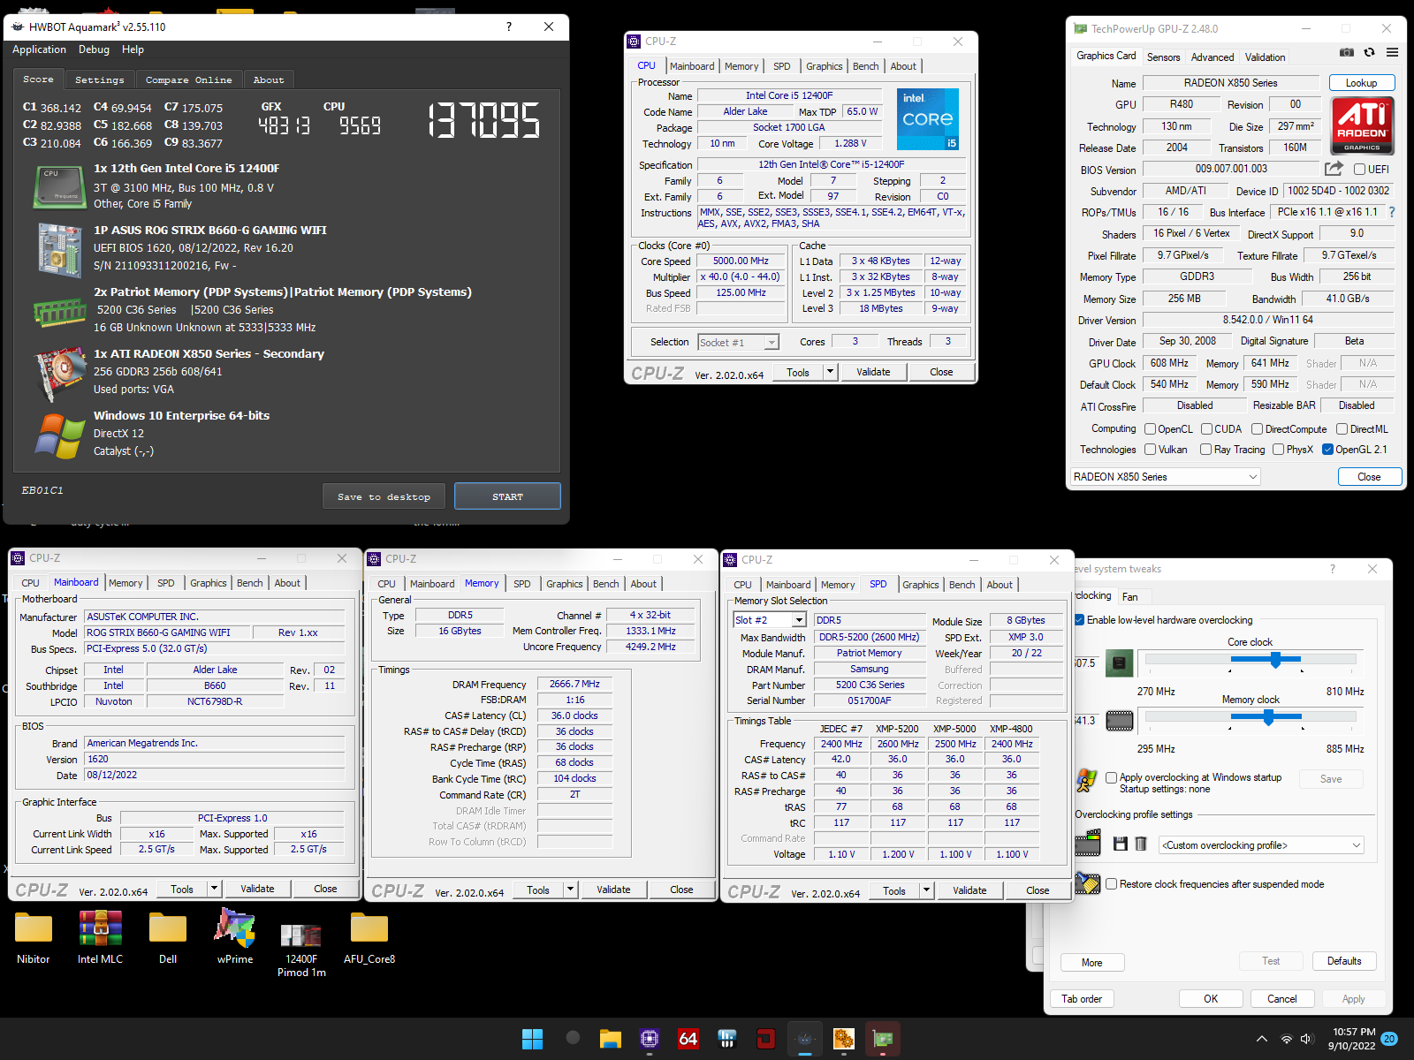Open the Application menu in Aquamark
The width and height of the screenshot is (1414, 1060).
pyautogui.click(x=39, y=50)
